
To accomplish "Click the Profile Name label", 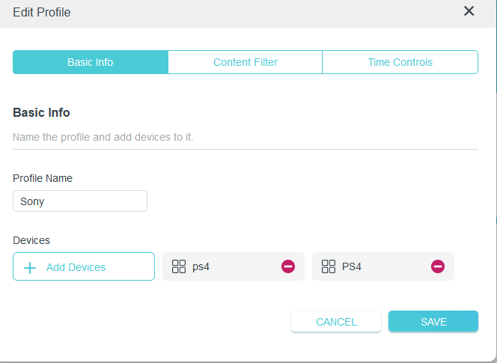I will click(43, 178).
